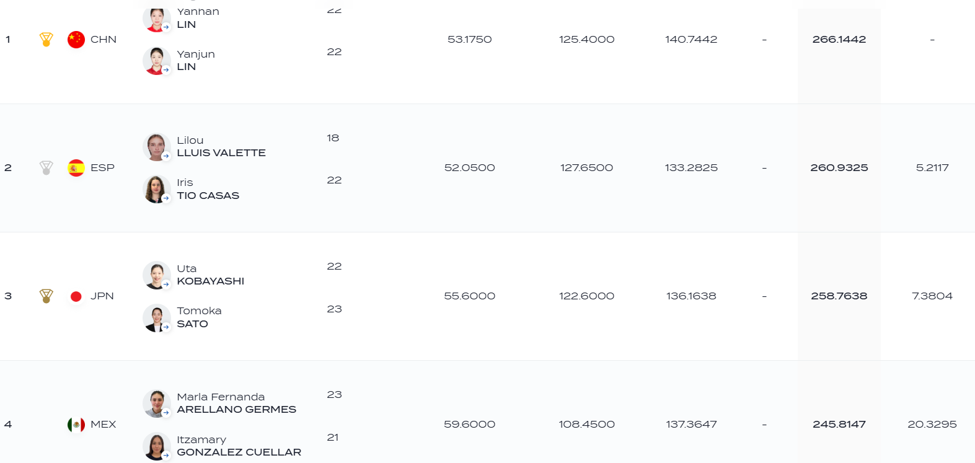Viewport: 975px width, 463px height.
Task: Select the MEX country code label
Action: coord(104,425)
